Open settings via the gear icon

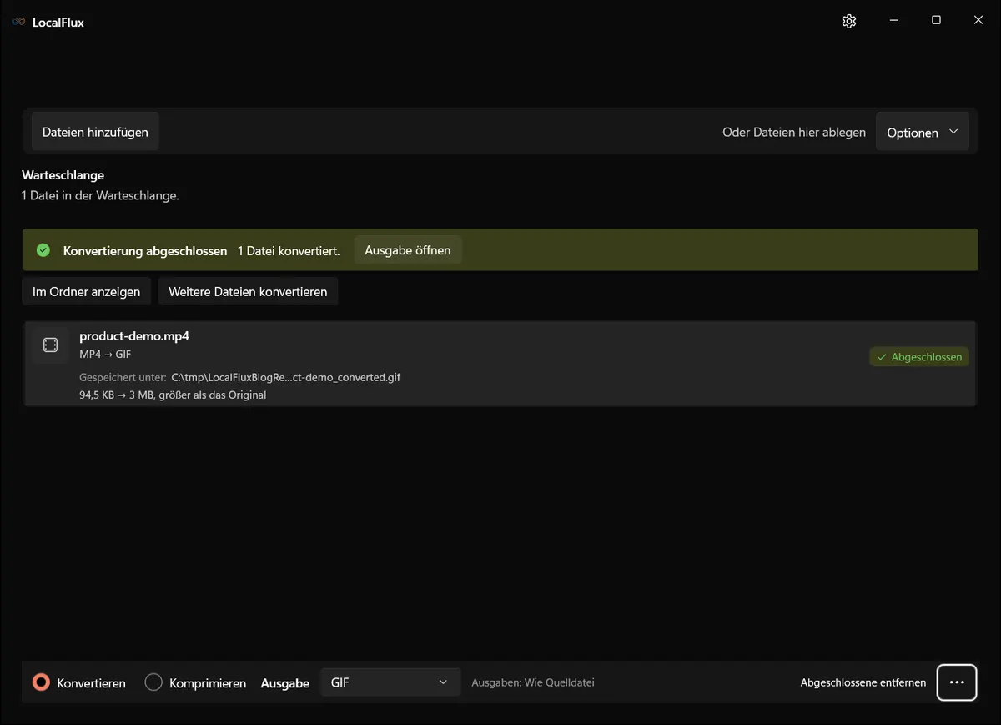click(x=849, y=21)
